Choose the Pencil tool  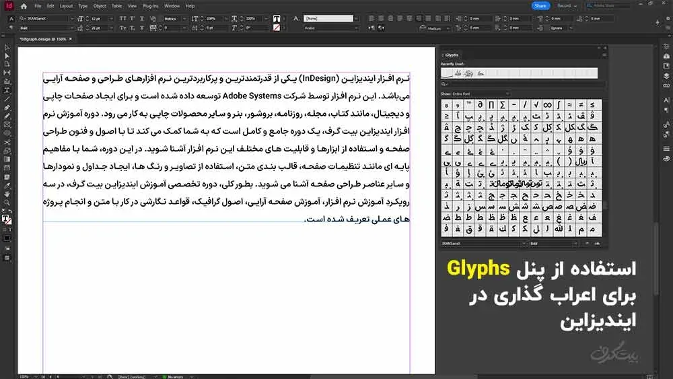point(7,116)
